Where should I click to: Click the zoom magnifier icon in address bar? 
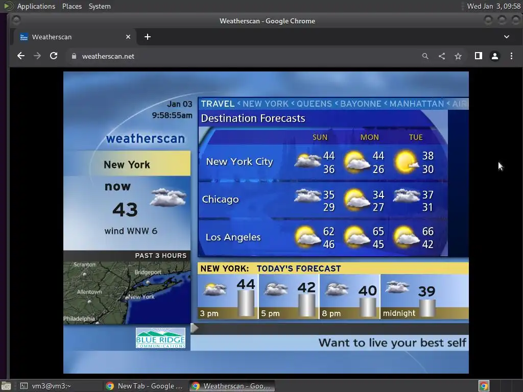(x=425, y=56)
